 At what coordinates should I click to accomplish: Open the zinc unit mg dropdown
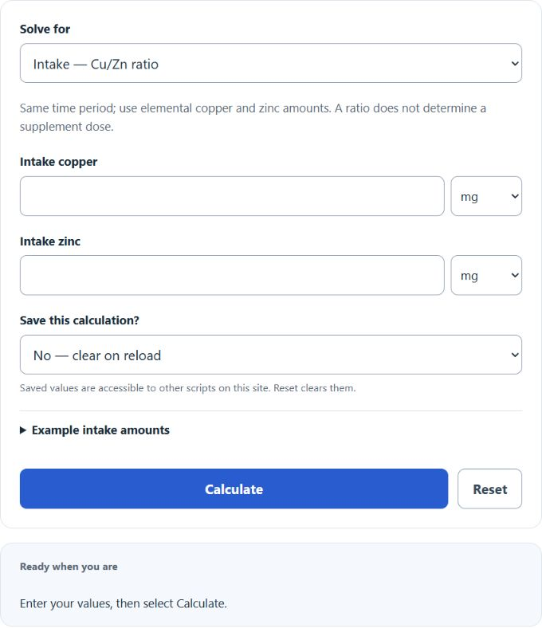pyautogui.click(x=486, y=275)
